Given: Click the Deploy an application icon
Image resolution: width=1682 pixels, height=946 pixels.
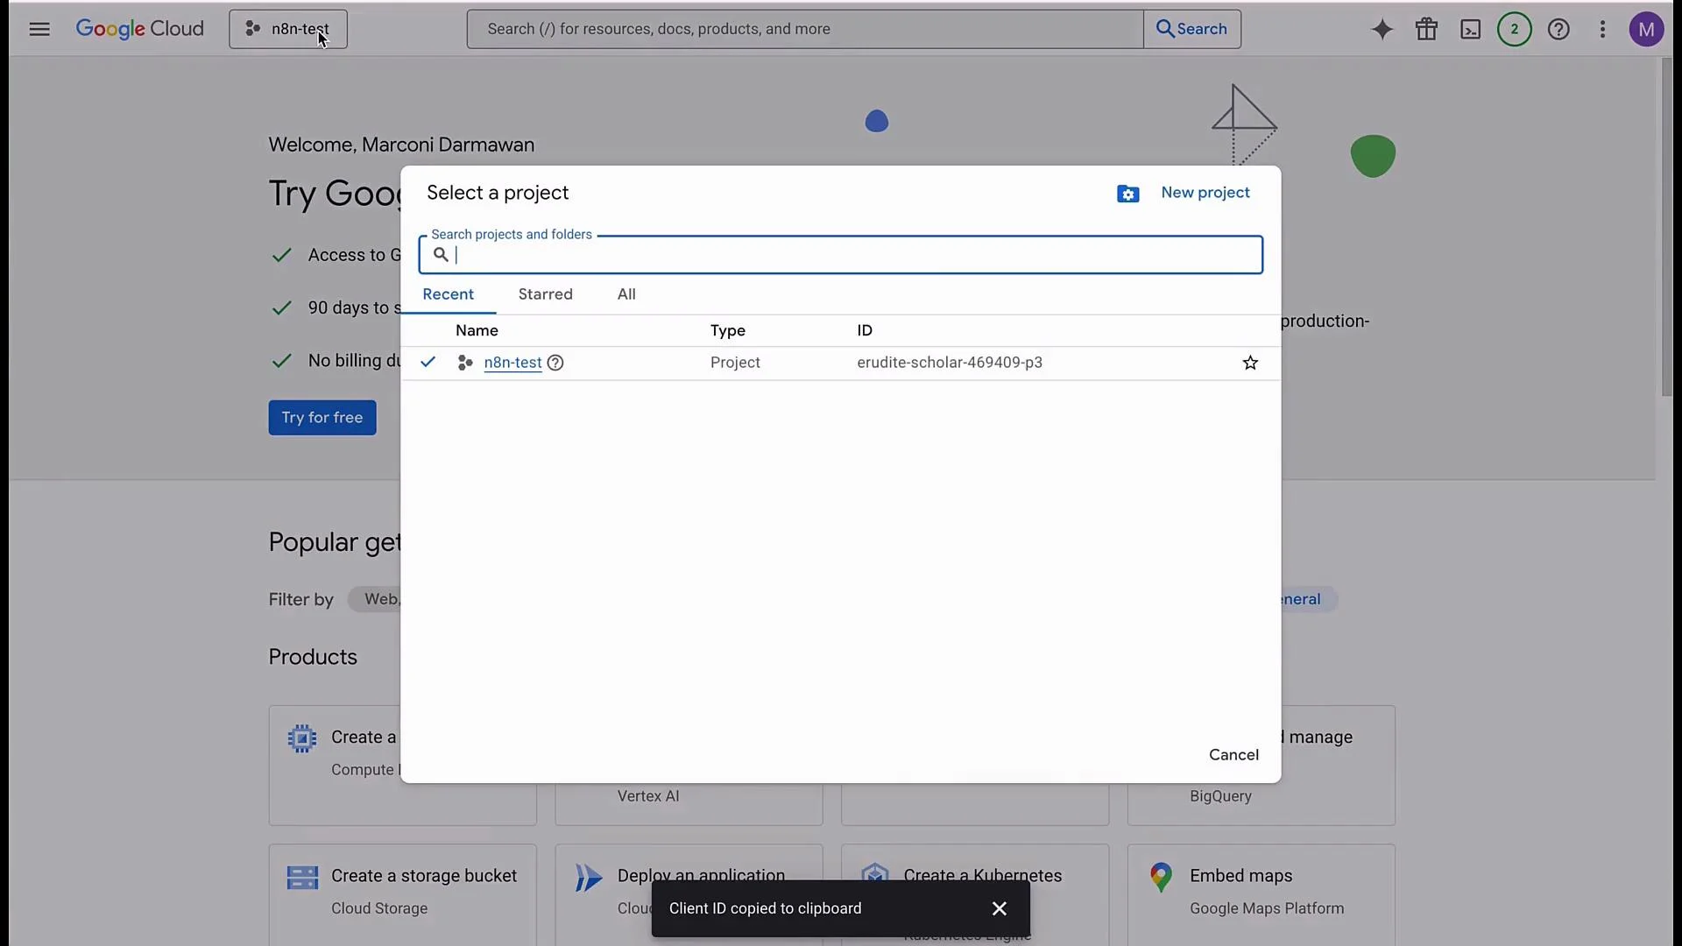Looking at the screenshot, I should 589,878.
